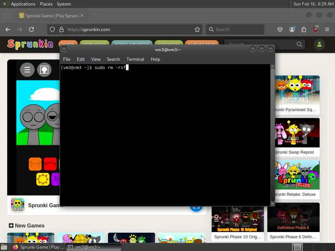
Task: Open the terminal View menu
Action: pyautogui.click(x=96, y=59)
